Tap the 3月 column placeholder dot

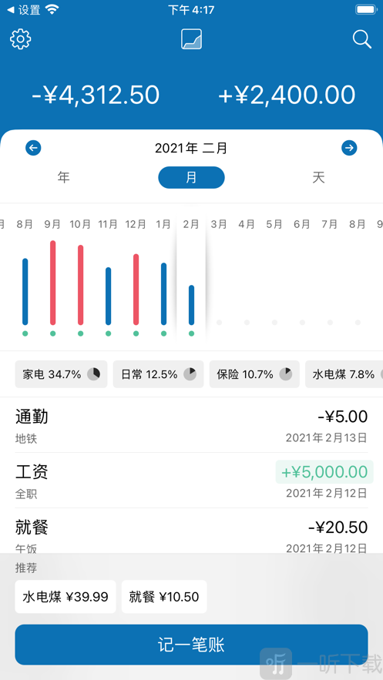(220, 322)
